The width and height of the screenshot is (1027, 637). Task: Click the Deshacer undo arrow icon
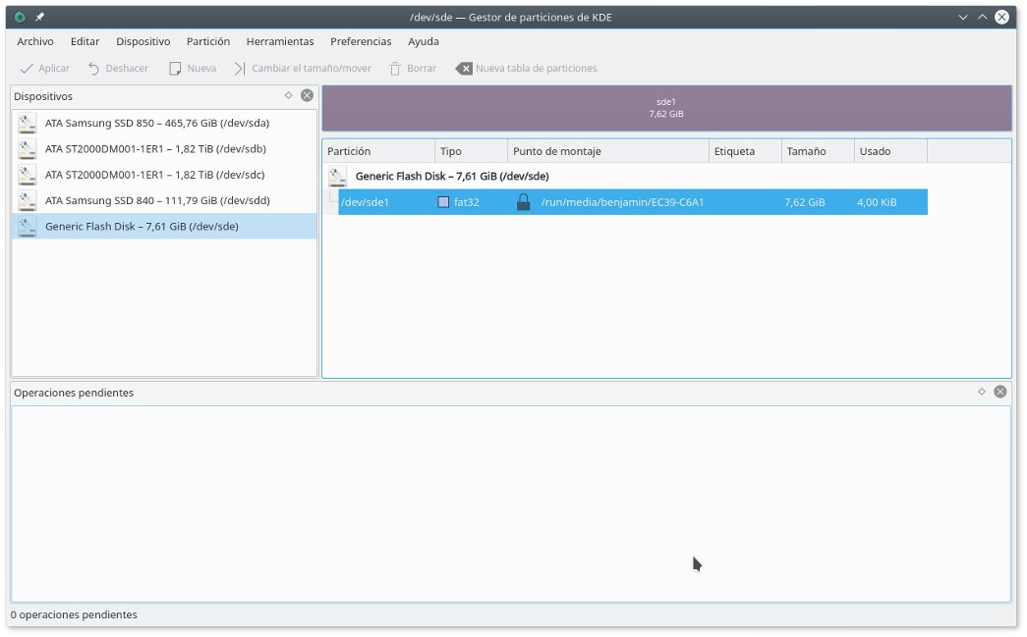point(93,69)
